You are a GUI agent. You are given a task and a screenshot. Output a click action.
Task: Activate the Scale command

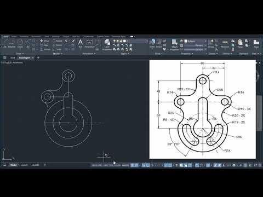pos(57,49)
